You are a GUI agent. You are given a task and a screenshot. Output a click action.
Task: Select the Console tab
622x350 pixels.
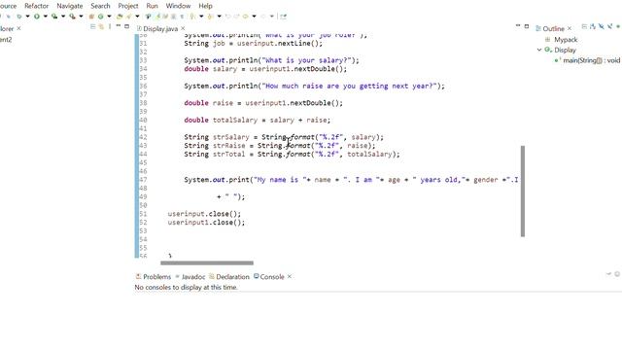coord(269,276)
